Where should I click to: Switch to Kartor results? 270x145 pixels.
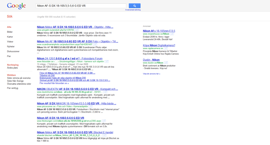(10, 37)
